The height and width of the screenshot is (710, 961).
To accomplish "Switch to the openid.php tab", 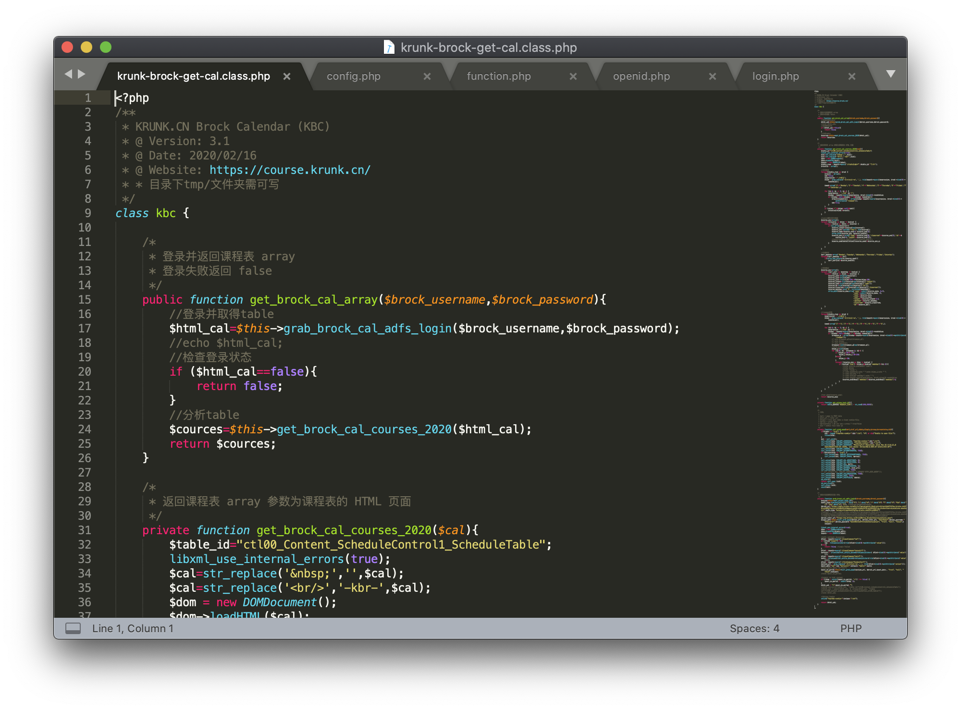I will pos(641,76).
